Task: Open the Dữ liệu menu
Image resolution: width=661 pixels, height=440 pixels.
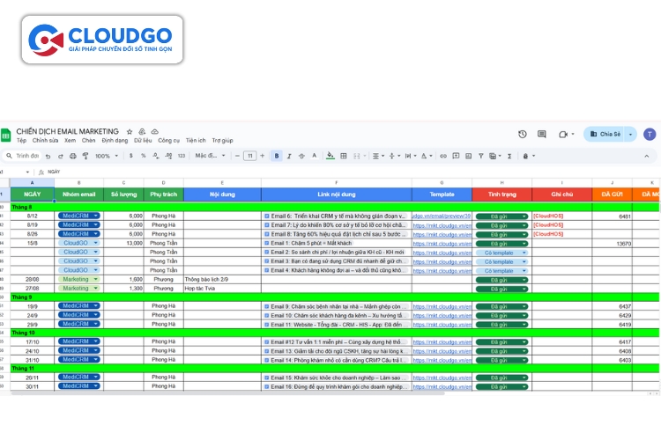Action: [x=143, y=141]
